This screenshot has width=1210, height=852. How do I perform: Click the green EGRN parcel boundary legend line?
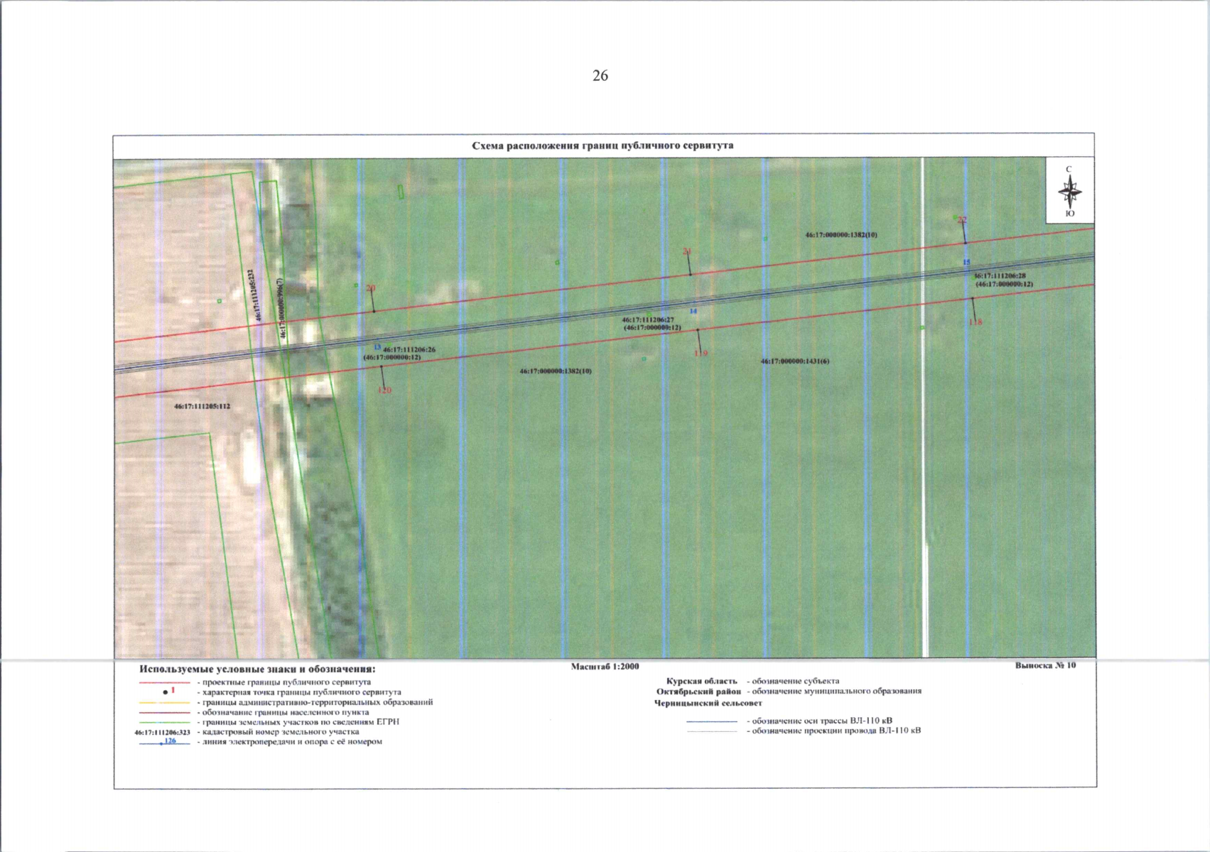coord(164,722)
